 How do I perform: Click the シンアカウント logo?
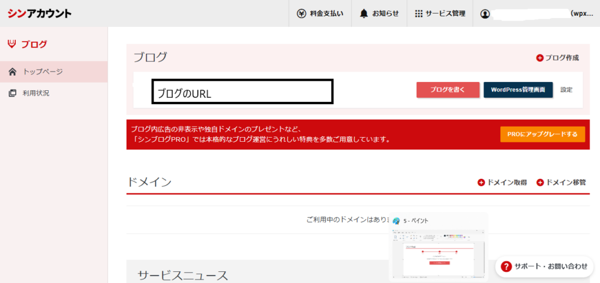pyautogui.click(x=39, y=13)
